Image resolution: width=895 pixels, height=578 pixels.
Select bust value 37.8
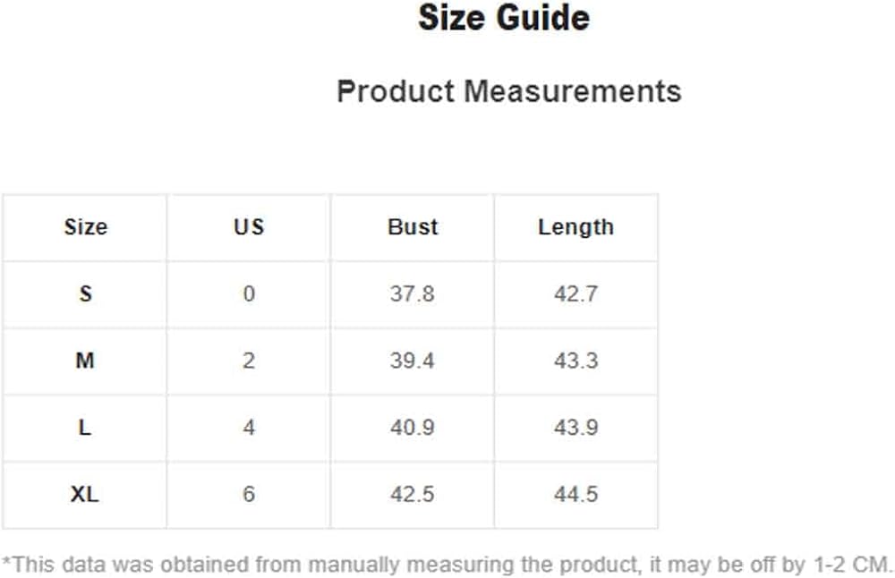[x=413, y=293]
